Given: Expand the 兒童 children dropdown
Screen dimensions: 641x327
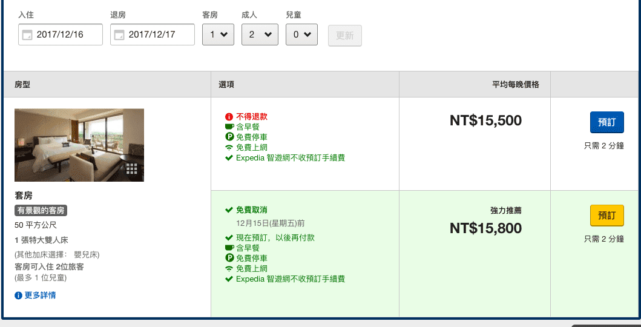Looking at the screenshot, I should 301,35.
